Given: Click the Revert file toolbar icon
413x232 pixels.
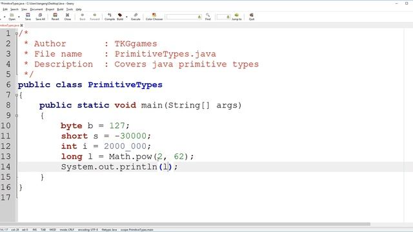Looking at the screenshot, I should click(55, 17).
